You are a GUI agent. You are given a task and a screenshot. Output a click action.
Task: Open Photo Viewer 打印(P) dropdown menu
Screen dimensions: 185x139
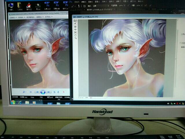point(21,17)
